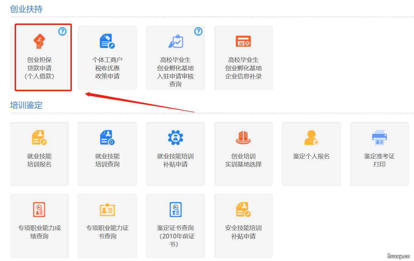Open the 就业技能培训报名 icon
Image resolution: width=414 pixels, height=261 pixels.
[39, 138]
